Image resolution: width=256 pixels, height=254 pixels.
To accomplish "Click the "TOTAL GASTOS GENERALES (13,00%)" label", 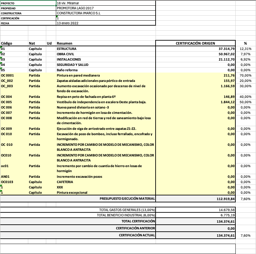I will pyautogui.click(x=128, y=210).
